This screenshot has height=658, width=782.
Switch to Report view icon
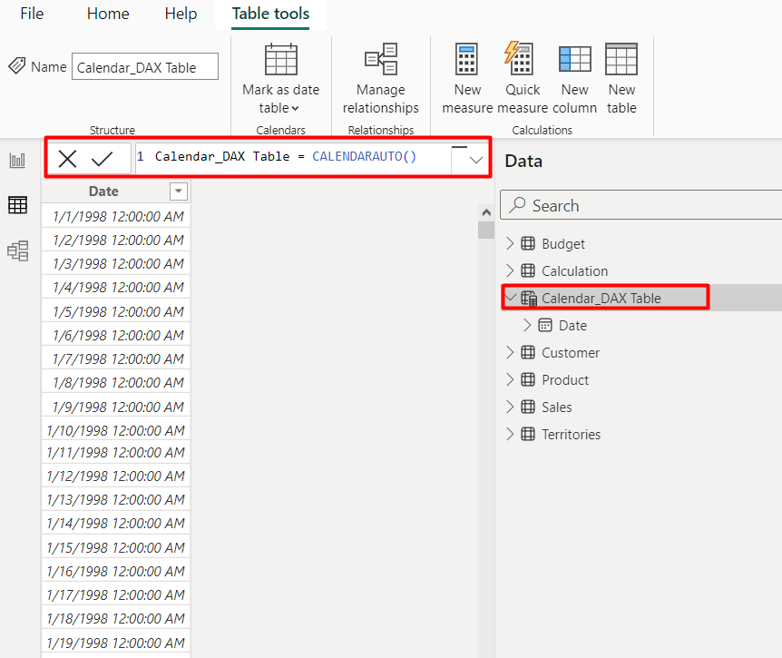coord(17,160)
